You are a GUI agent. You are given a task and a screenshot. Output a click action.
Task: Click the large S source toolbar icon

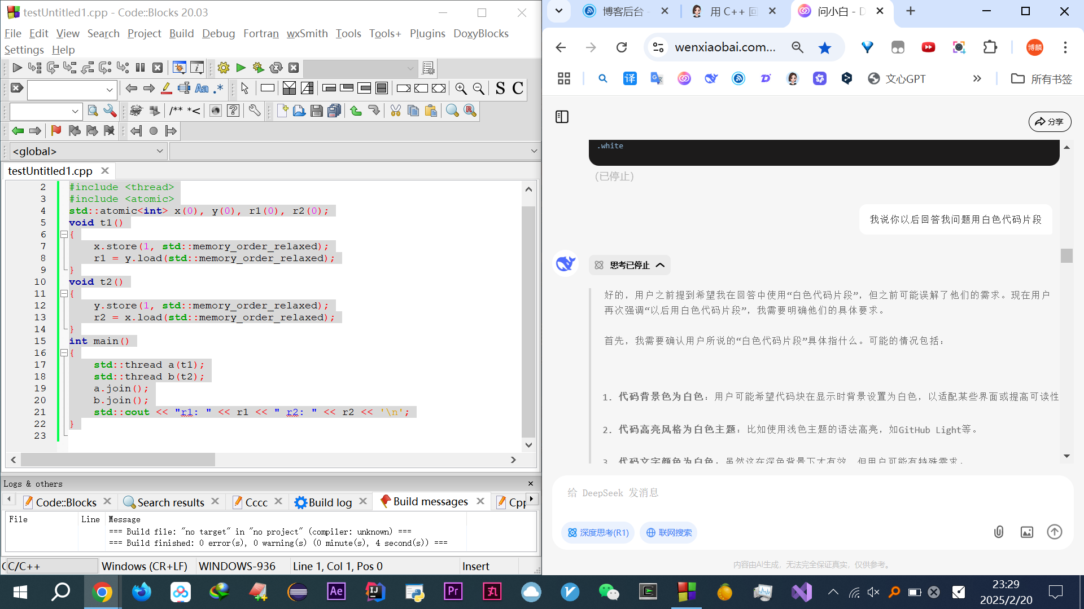pos(500,88)
